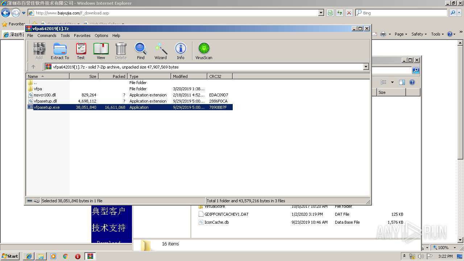Image resolution: width=464 pixels, height=261 pixels.
Task: Select GDIPFONTCACHEV1.DAT in Explorer window
Action: point(301,214)
